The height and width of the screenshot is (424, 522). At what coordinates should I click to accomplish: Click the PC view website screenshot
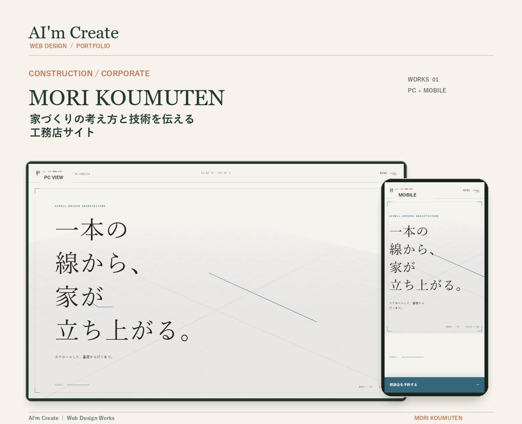click(216, 281)
